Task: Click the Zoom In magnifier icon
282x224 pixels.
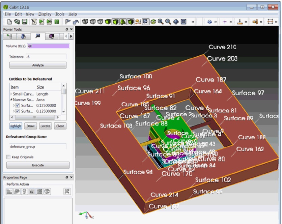Action: pyautogui.click(x=161, y=22)
